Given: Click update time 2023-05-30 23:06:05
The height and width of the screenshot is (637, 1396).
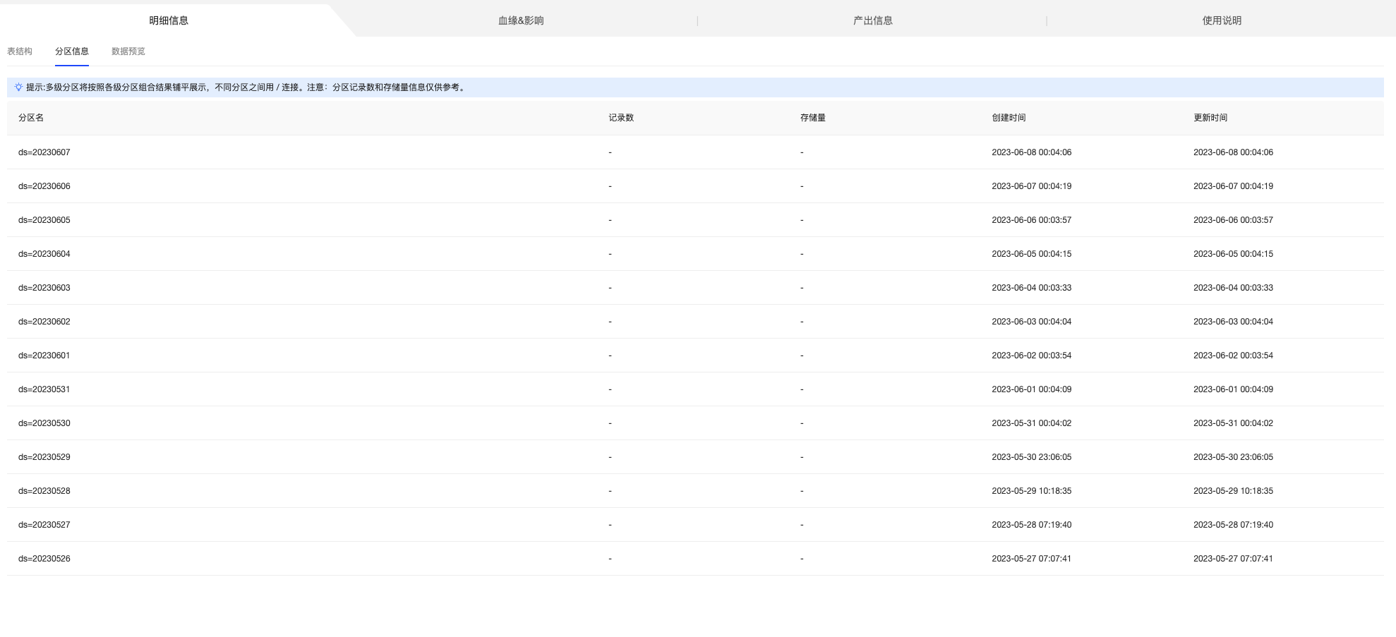Looking at the screenshot, I should tap(1233, 457).
